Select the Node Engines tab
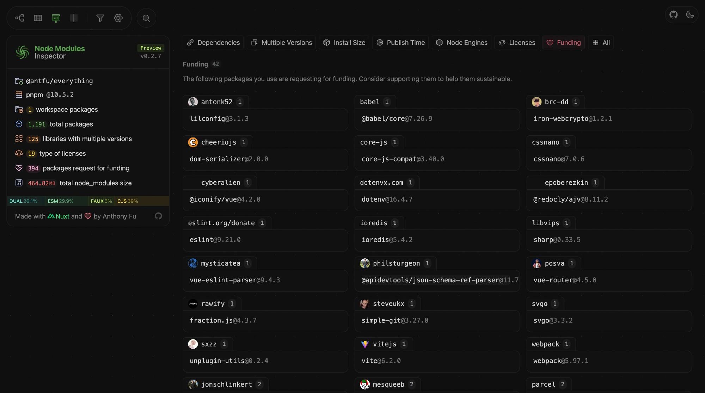The height and width of the screenshot is (393, 705). click(x=462, y=43)
